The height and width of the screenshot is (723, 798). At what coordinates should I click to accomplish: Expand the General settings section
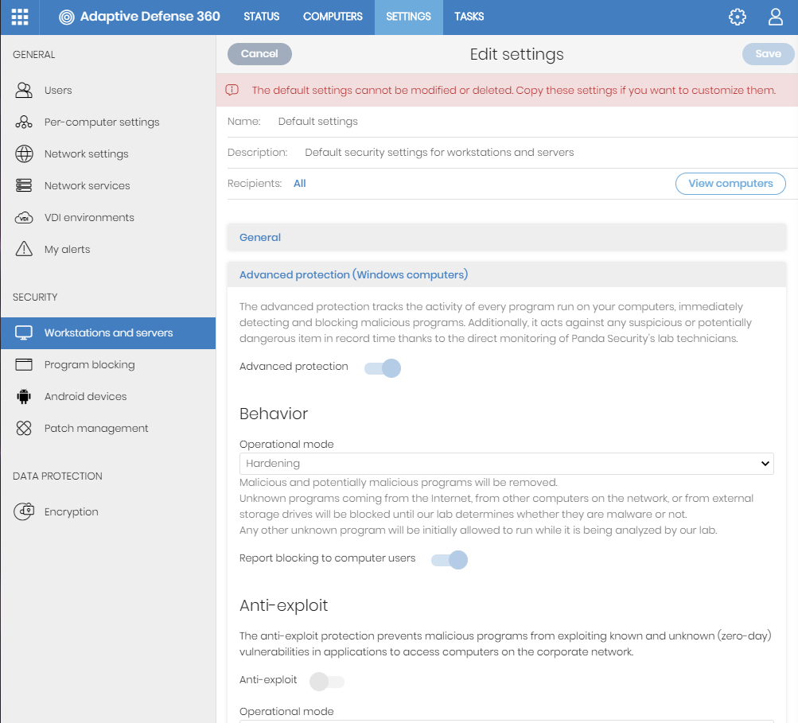260,237
